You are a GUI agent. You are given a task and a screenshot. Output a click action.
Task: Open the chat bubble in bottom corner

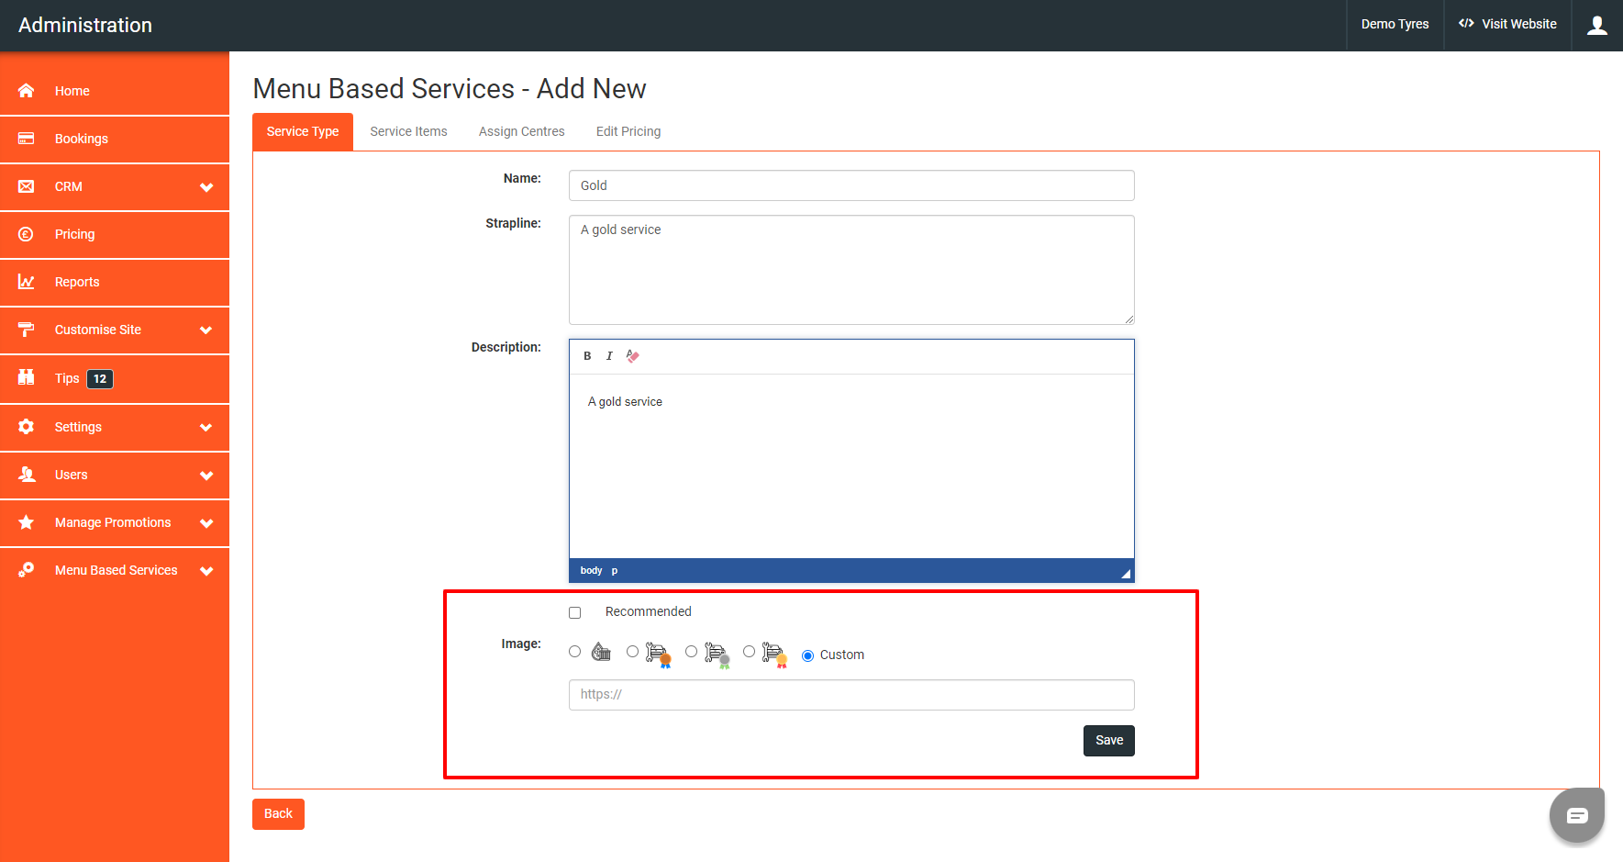point(1576,814)
